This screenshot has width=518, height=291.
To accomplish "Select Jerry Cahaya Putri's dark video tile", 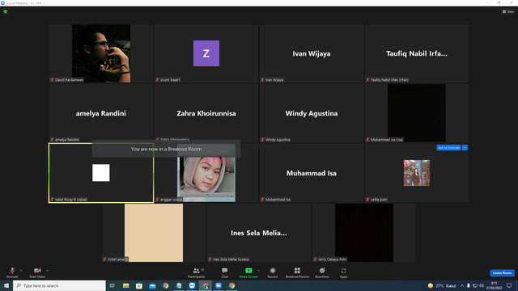I will coord(364,233).
